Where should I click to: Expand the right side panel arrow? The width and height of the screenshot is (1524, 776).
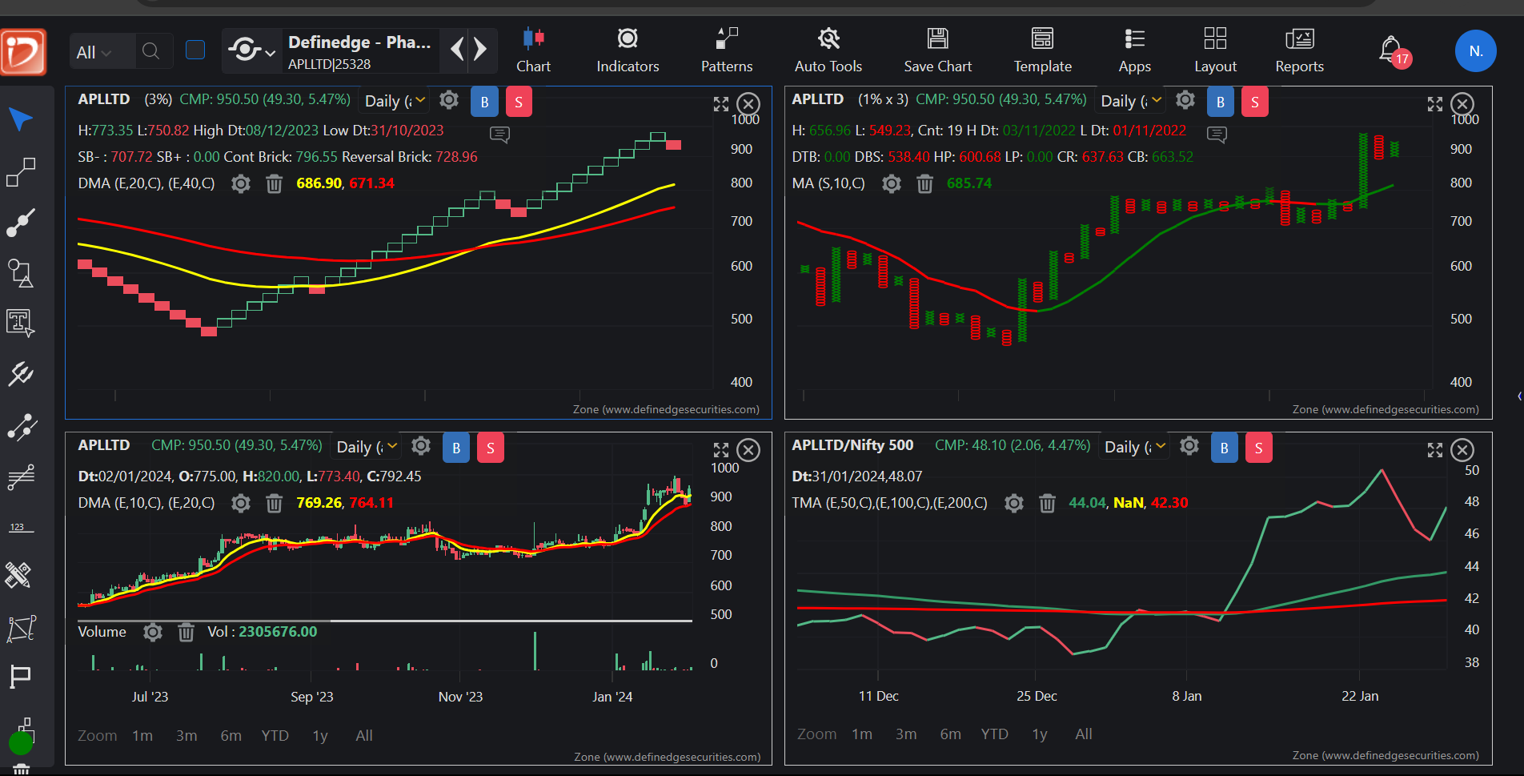coord(1518,396)
